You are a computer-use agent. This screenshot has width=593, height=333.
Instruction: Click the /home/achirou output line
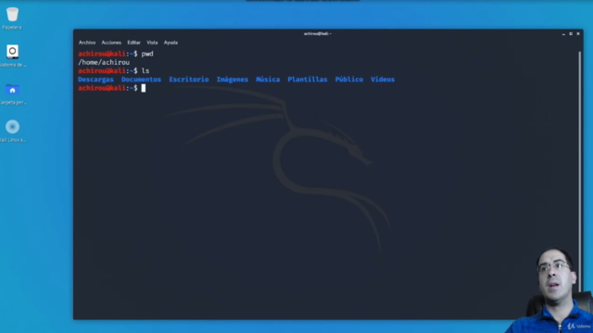(104, 62)
